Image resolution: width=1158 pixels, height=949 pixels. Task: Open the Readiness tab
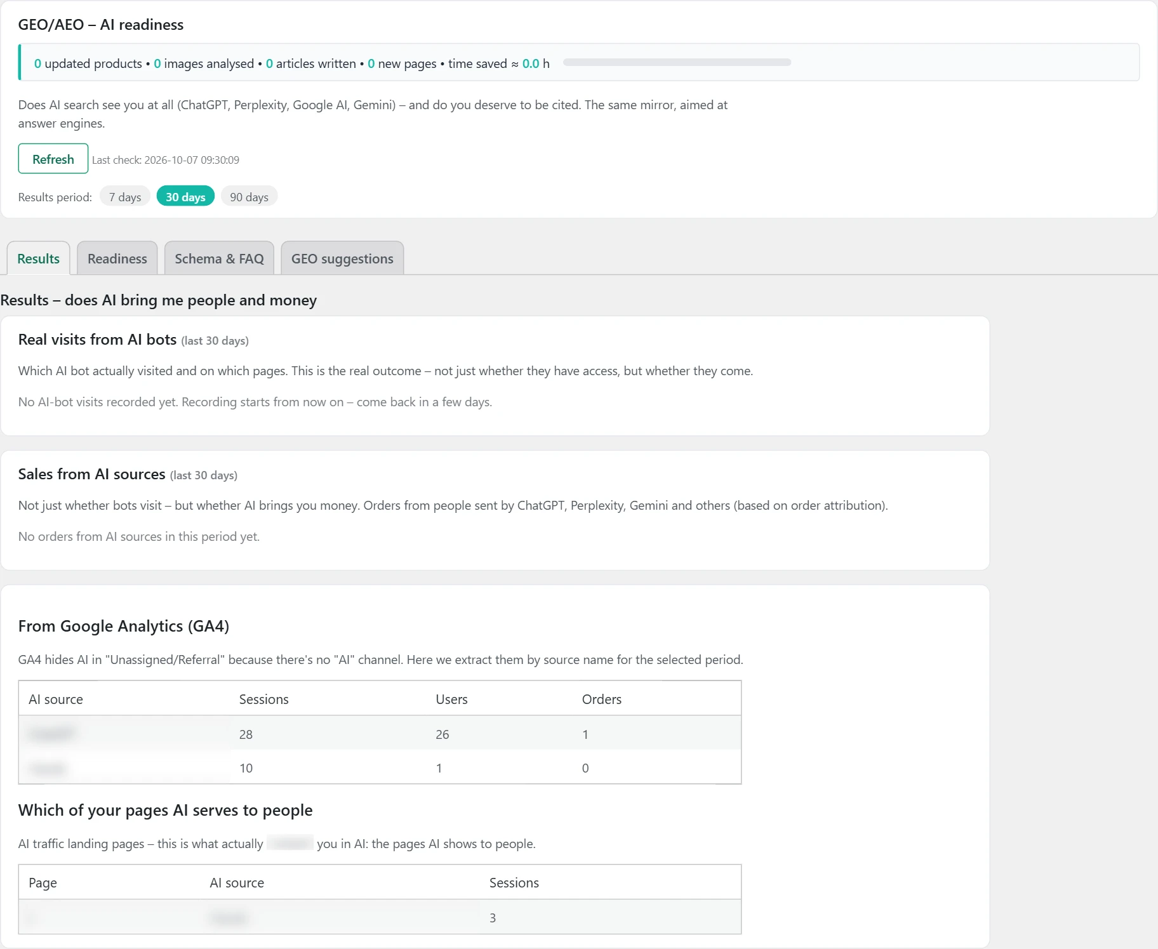coord(117,258)
